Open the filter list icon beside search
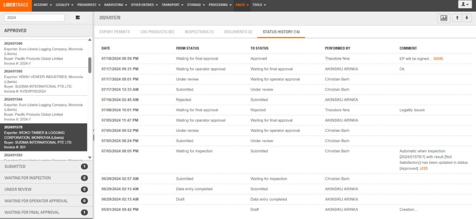 pyautogui.click(x=78, y=18)
